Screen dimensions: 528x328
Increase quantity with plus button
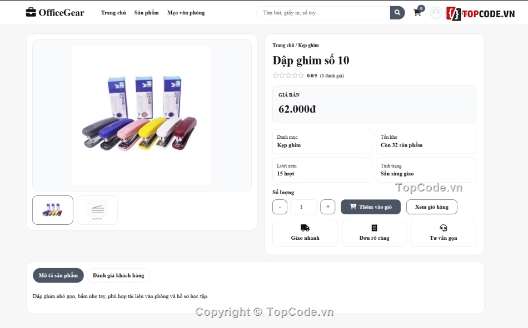(328, 207)
